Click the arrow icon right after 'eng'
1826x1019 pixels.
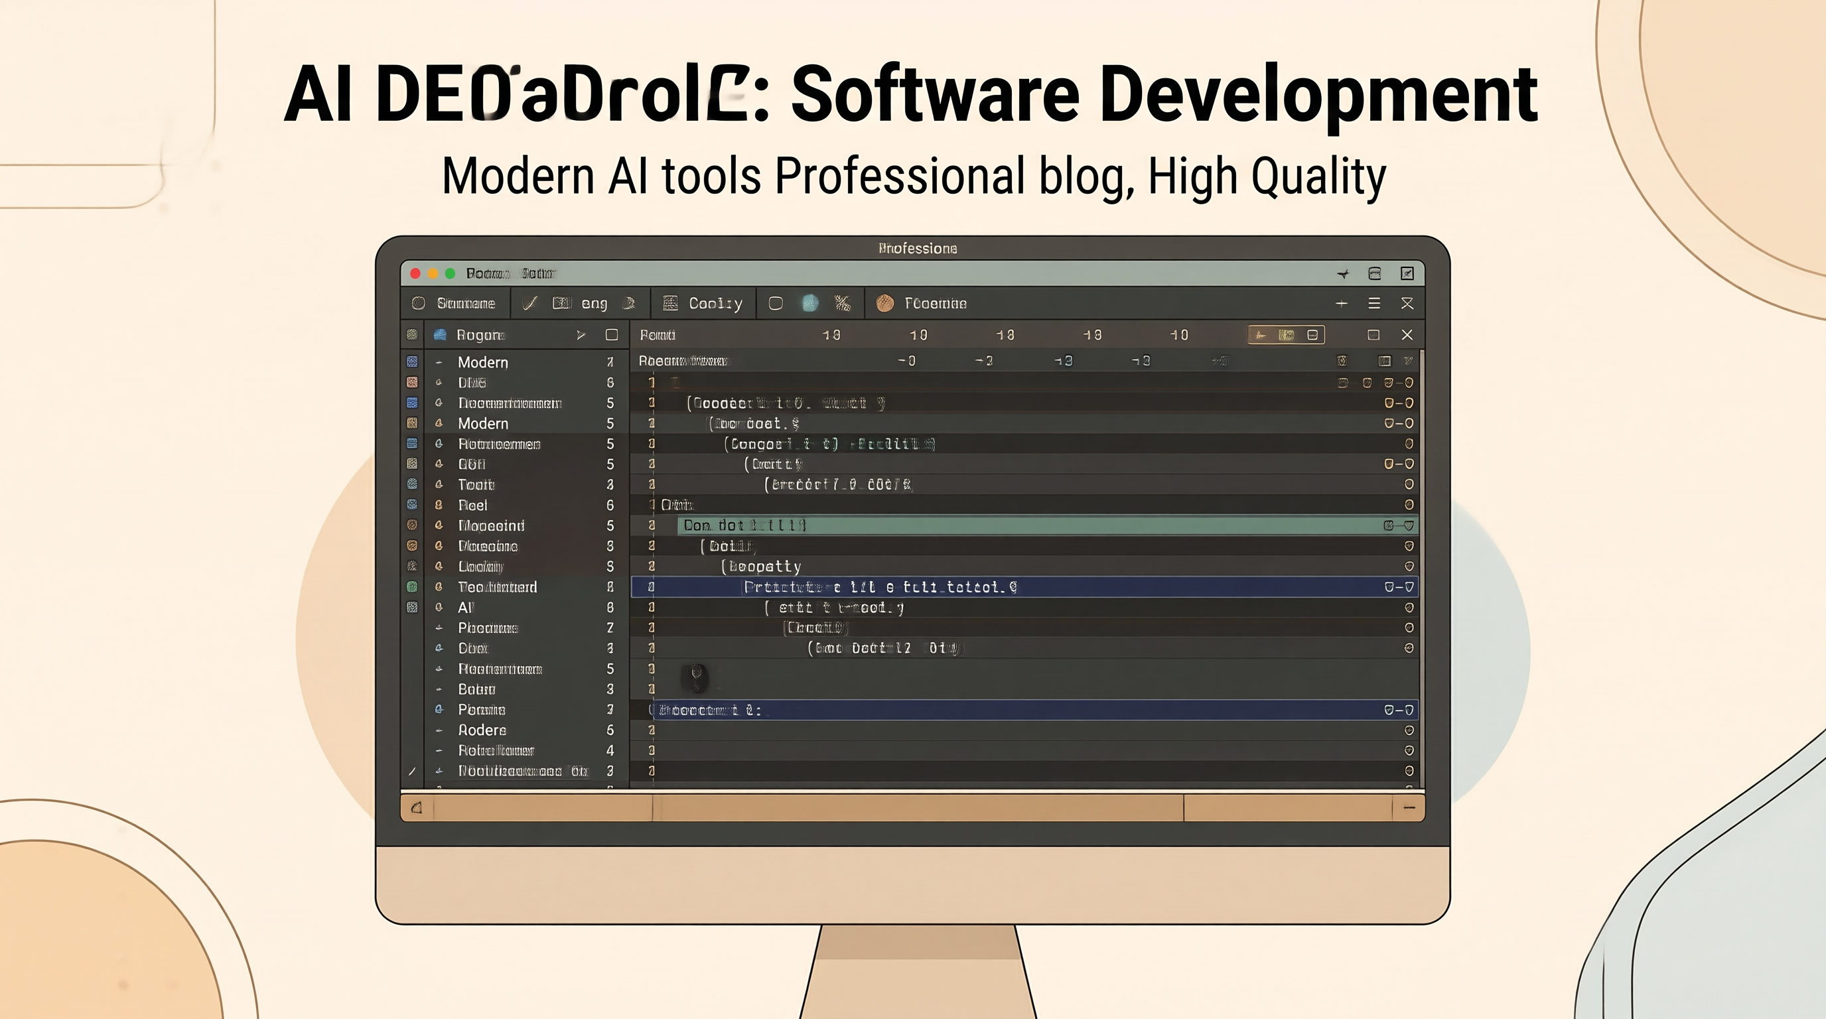628,303
